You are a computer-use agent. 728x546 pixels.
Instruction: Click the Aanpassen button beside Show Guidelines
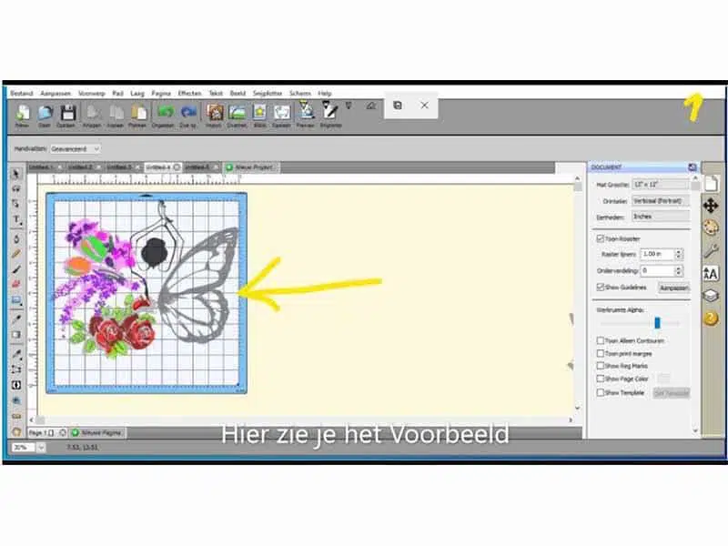(673, 288)
